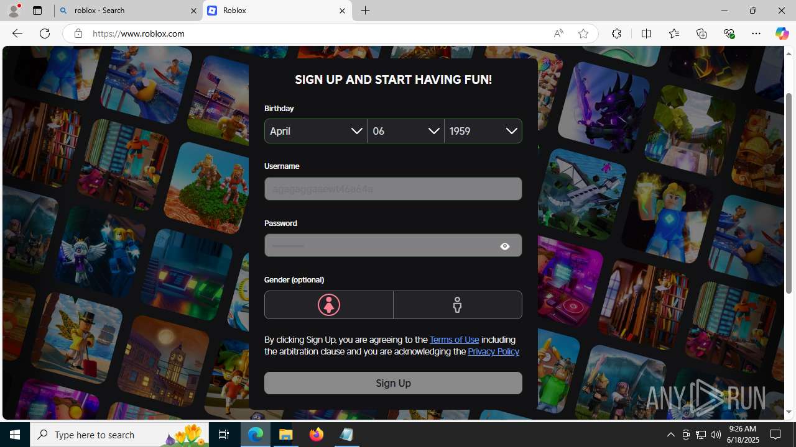This screenshot has width=796, height=447.
Task: Open the browser profile icon
Action: point(13,11)
